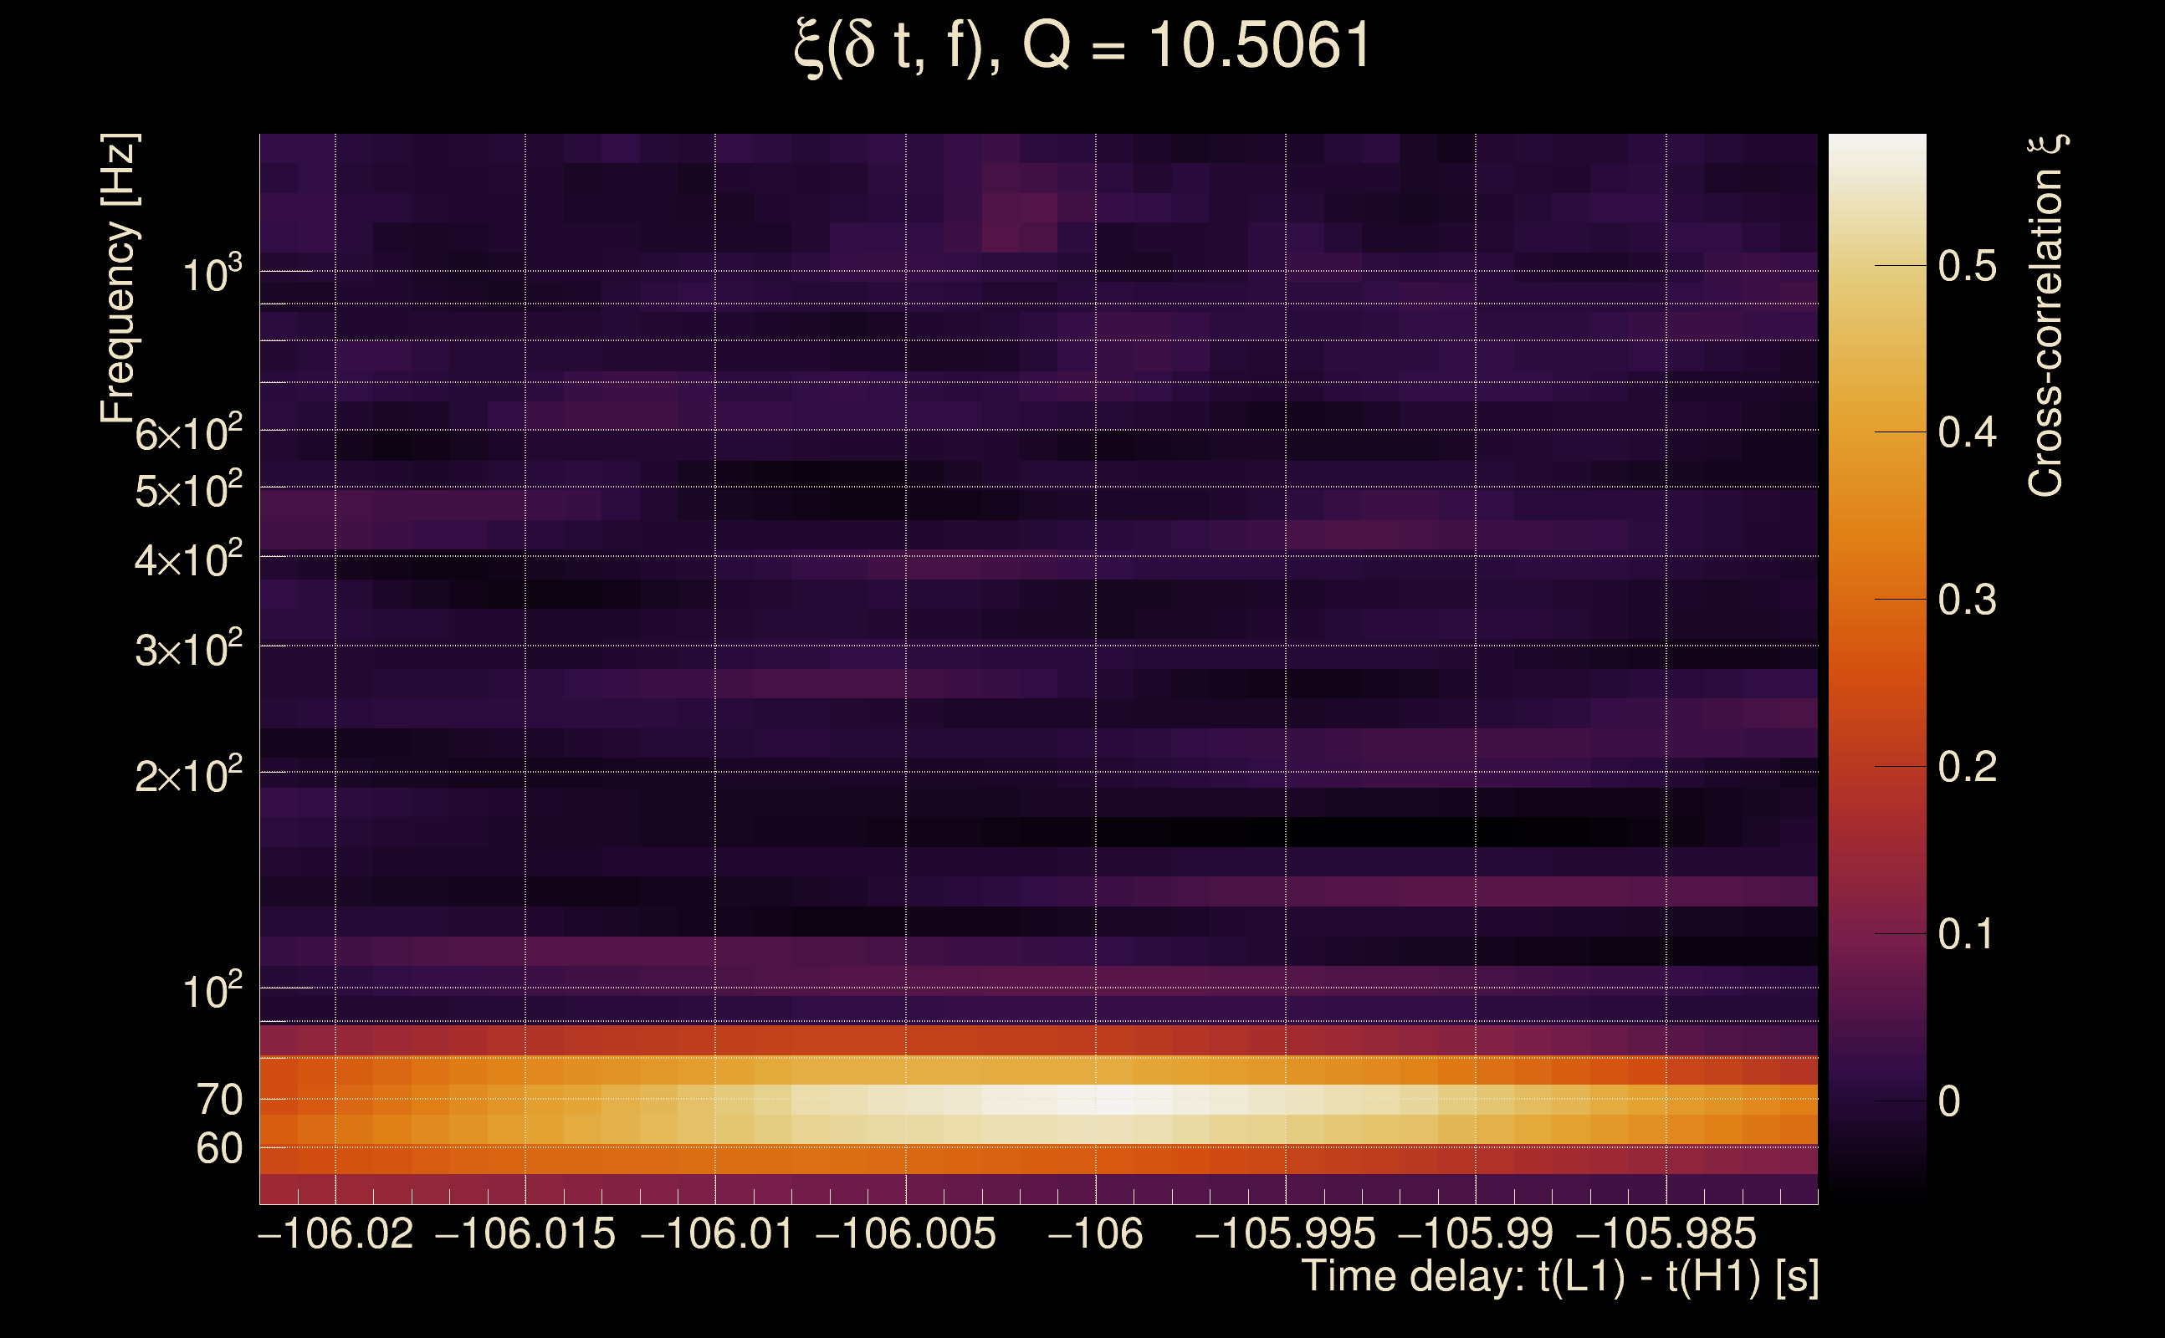Screen dimensions: 2165x1338
Task: Click the brightest white peak in the heatmap
Action: 1115,1100
